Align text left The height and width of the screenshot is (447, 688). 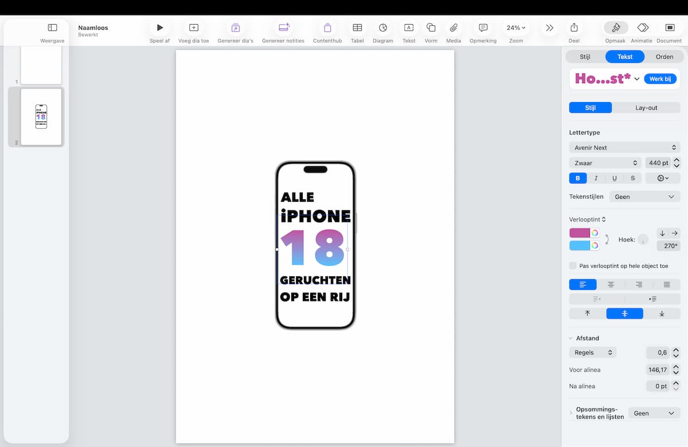point(583,284)
